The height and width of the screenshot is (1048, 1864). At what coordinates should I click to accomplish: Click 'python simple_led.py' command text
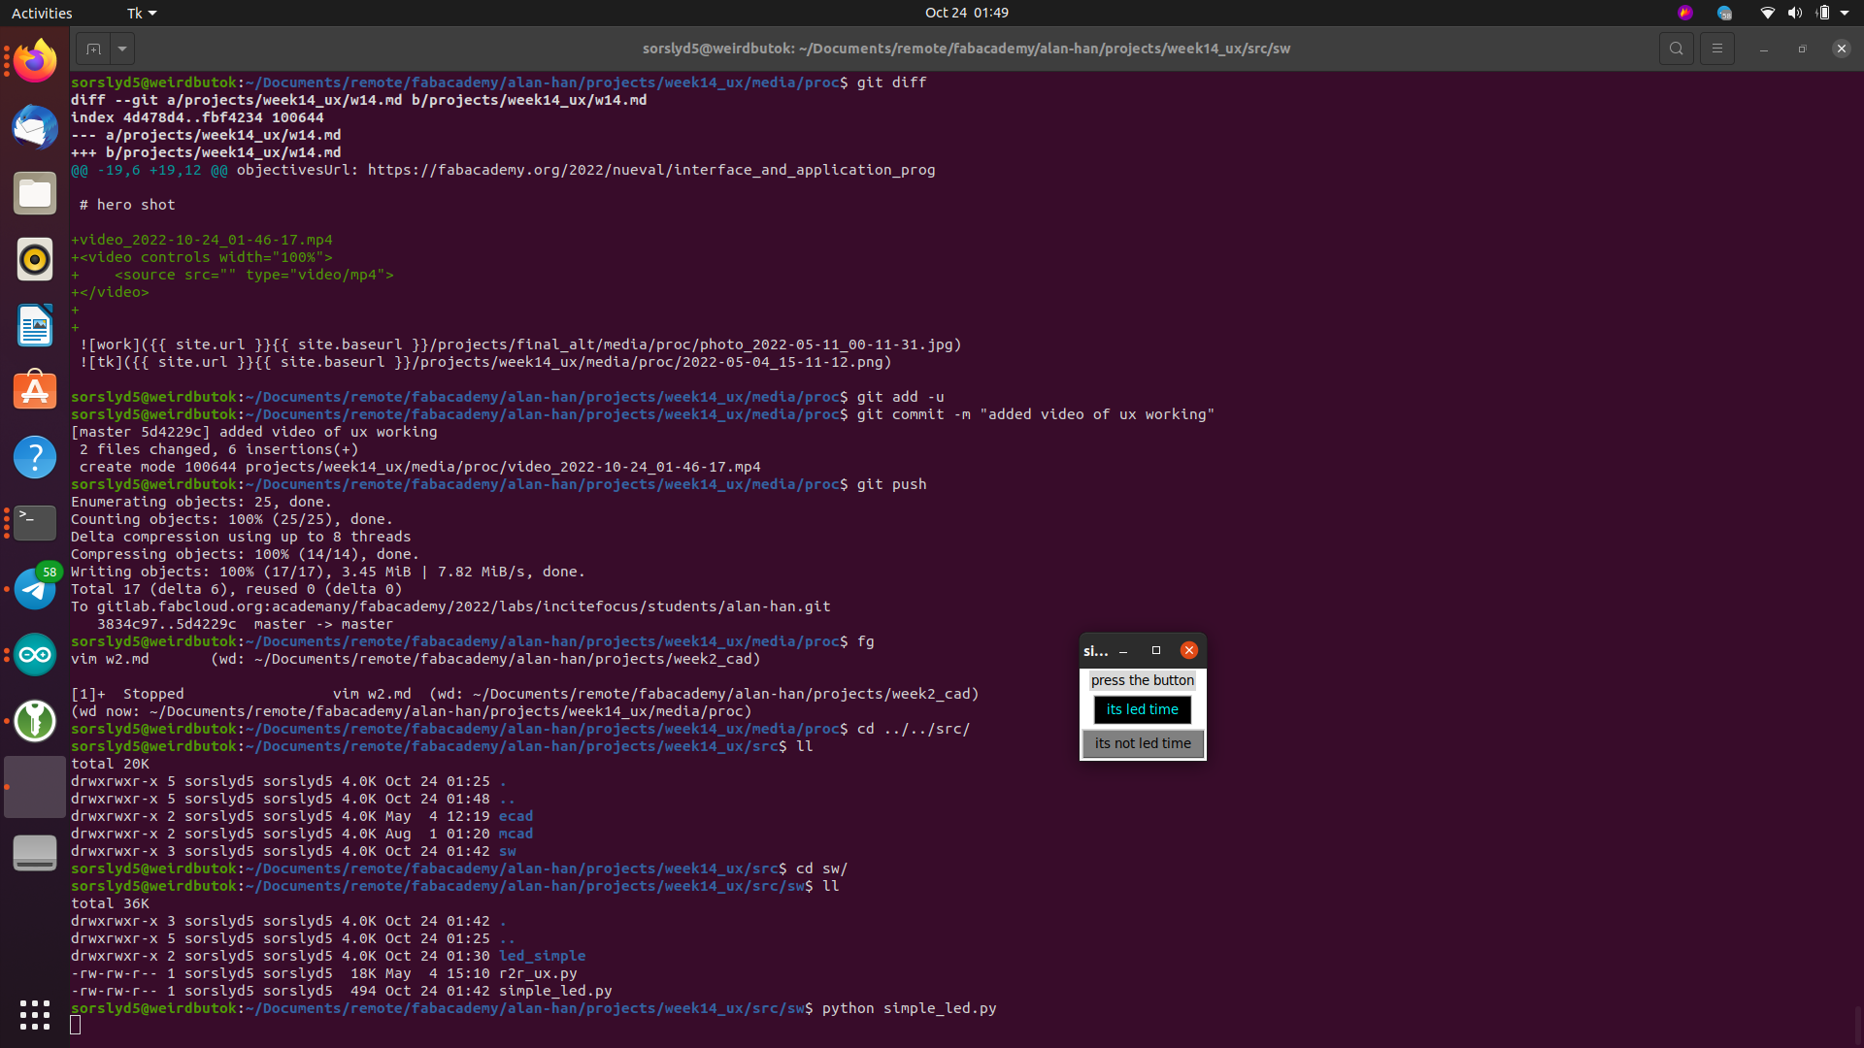909,1008
